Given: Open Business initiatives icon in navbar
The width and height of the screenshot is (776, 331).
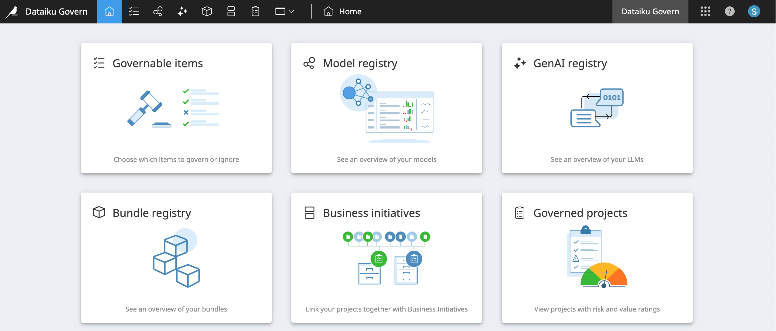Looking at the screenshot, I should [x=231, y=12].
